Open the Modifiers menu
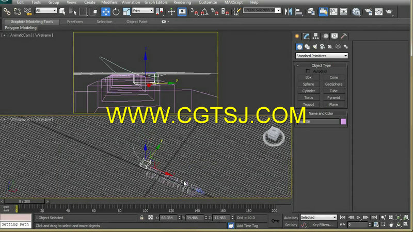The height and width of the screenshot is (232, 413). pyautogui.click(x=109, y=2)
